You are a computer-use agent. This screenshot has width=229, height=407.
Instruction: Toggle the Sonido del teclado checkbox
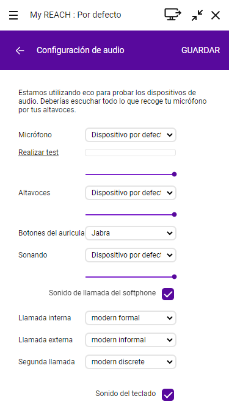168,395
